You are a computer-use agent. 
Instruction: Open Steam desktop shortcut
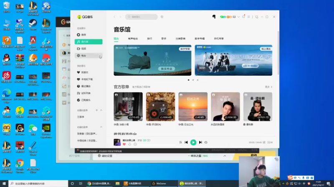coord(33,25)
